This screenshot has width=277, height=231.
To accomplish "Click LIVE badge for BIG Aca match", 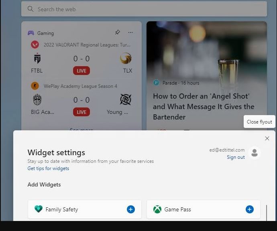I will click(x=81, y=112).
